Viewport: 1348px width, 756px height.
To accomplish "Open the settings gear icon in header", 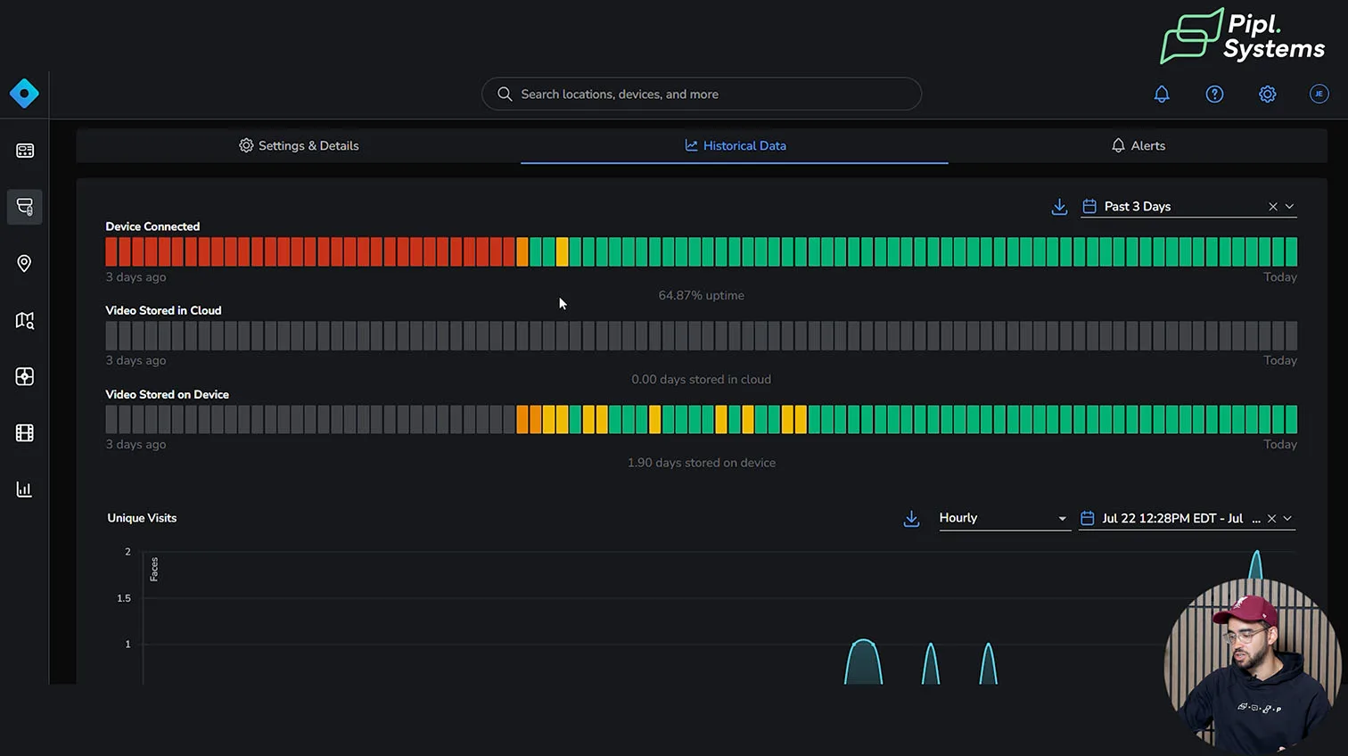I will point(1267,94).
